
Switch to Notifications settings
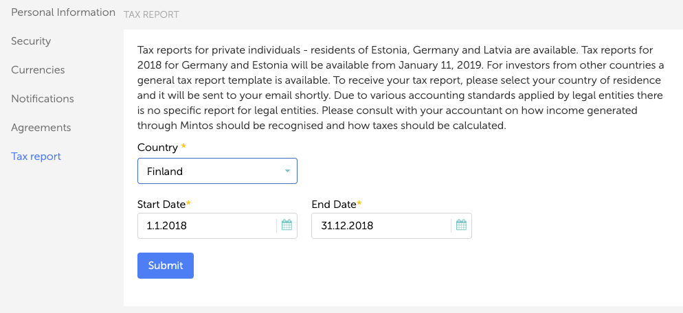[43, 99]
